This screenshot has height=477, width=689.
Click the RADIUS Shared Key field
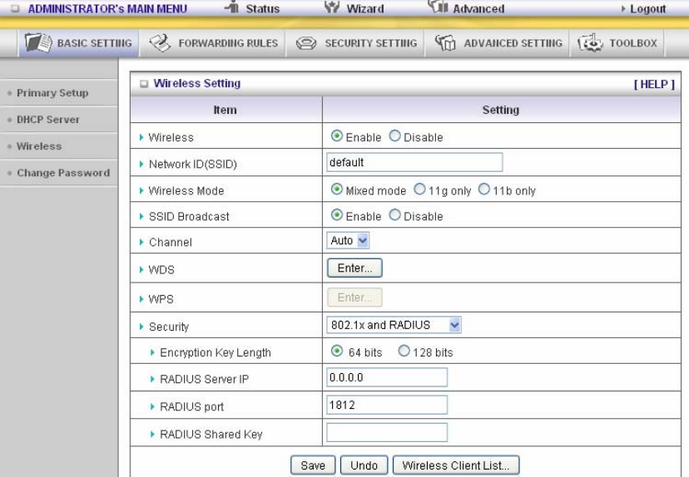[387, 432]
